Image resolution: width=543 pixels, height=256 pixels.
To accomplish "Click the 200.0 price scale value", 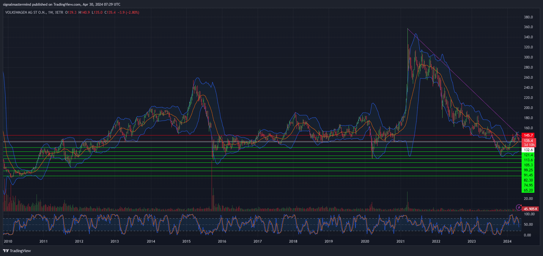I will coord(528,108).
